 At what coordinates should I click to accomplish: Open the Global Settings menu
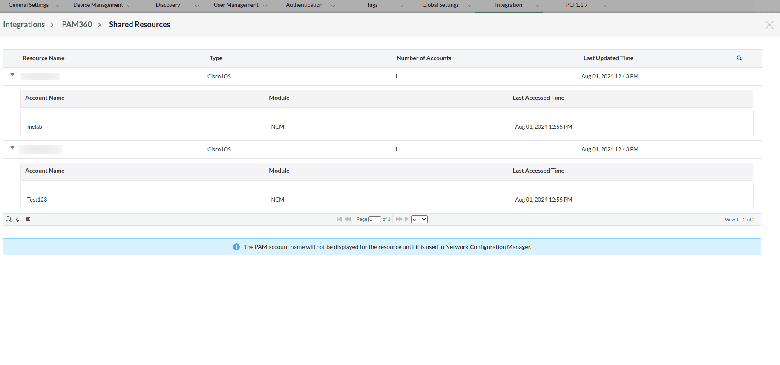440,5
